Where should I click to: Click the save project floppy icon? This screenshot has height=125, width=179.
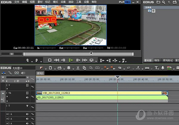coord(69,68)
